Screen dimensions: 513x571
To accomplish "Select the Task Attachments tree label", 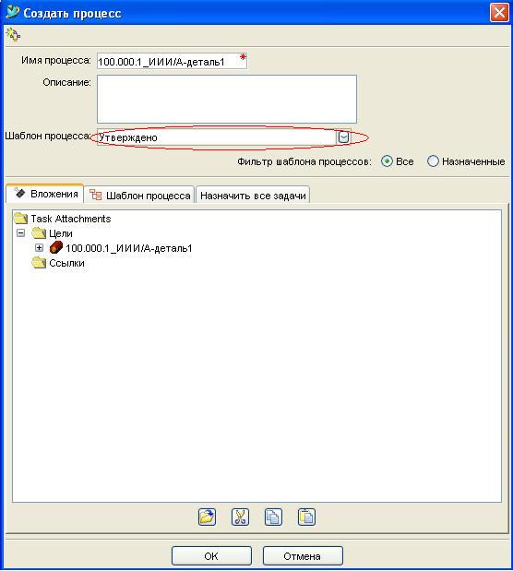I will (x=71, y=219).
